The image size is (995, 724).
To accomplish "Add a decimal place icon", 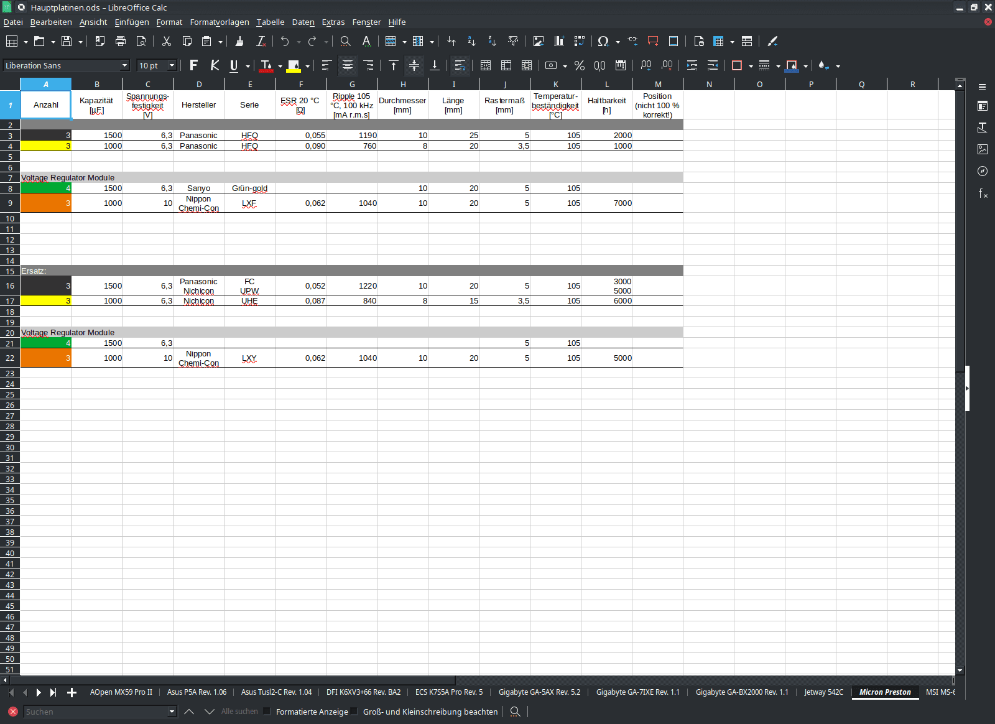I will tap(646, 65).
